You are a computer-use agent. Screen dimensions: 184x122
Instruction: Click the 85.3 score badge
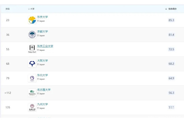(x=171, y=20)
